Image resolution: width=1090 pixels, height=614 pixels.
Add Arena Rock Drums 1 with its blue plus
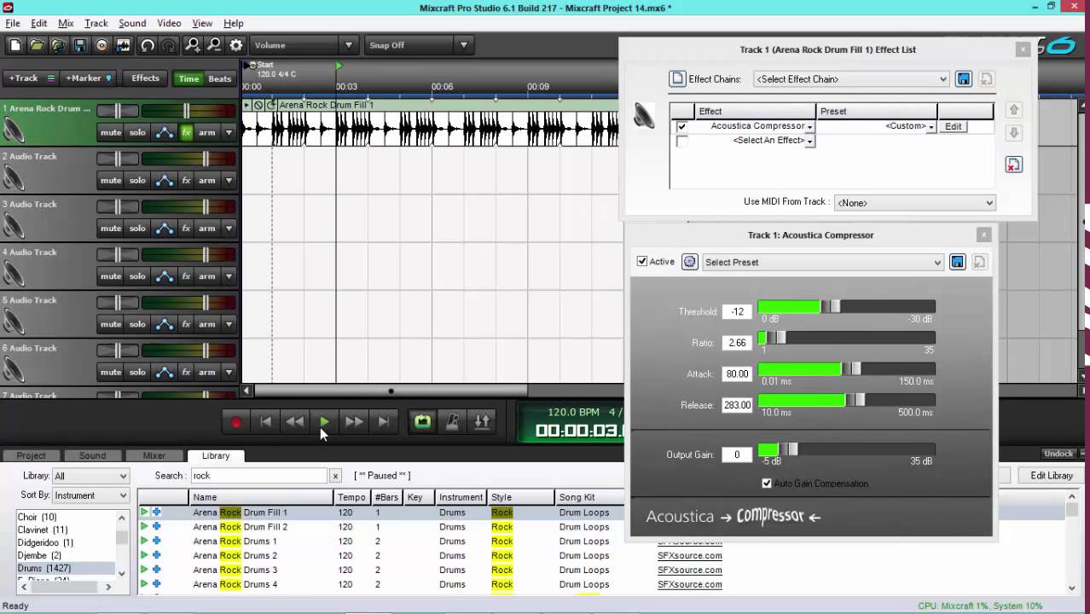tap(156, 541)
